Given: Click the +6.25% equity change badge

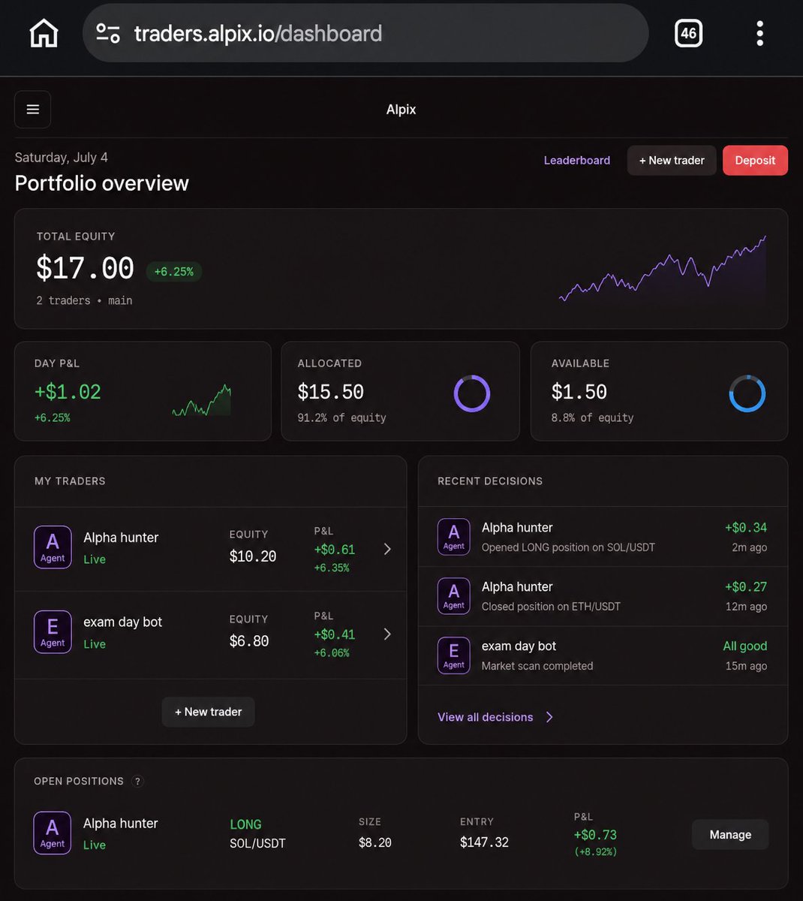Looking at the screenshot, I should coord(173,272).
